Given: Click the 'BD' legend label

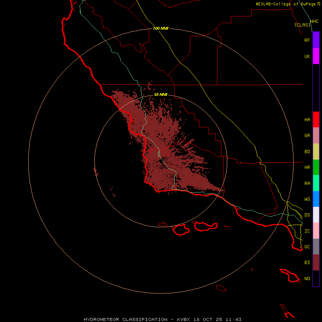Looking at the screenshot, I should click(x=307, y=152).
